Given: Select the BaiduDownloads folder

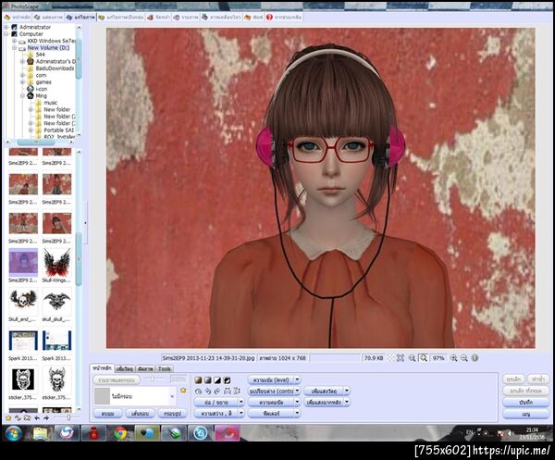Looking at the screenshot, I should [55, 68].
